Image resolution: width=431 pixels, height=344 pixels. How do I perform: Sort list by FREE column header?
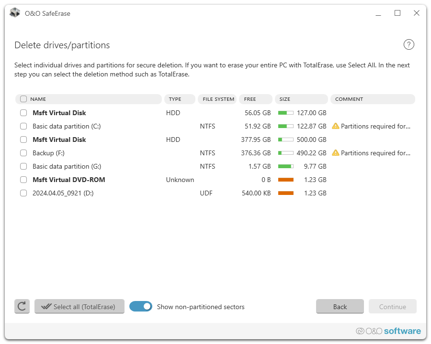coord(255,99)
